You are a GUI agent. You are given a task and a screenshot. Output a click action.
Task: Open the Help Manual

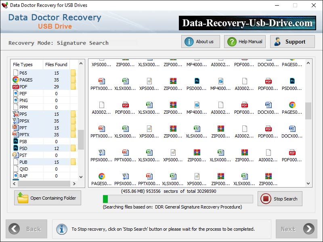tap(244, 41)
